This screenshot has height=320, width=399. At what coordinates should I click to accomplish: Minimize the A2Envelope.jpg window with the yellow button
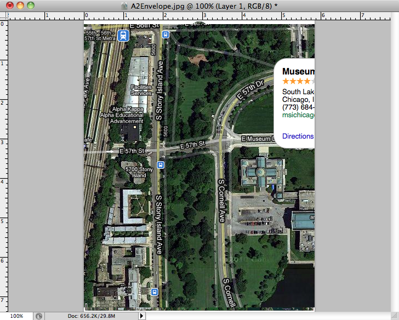point(20,5)
